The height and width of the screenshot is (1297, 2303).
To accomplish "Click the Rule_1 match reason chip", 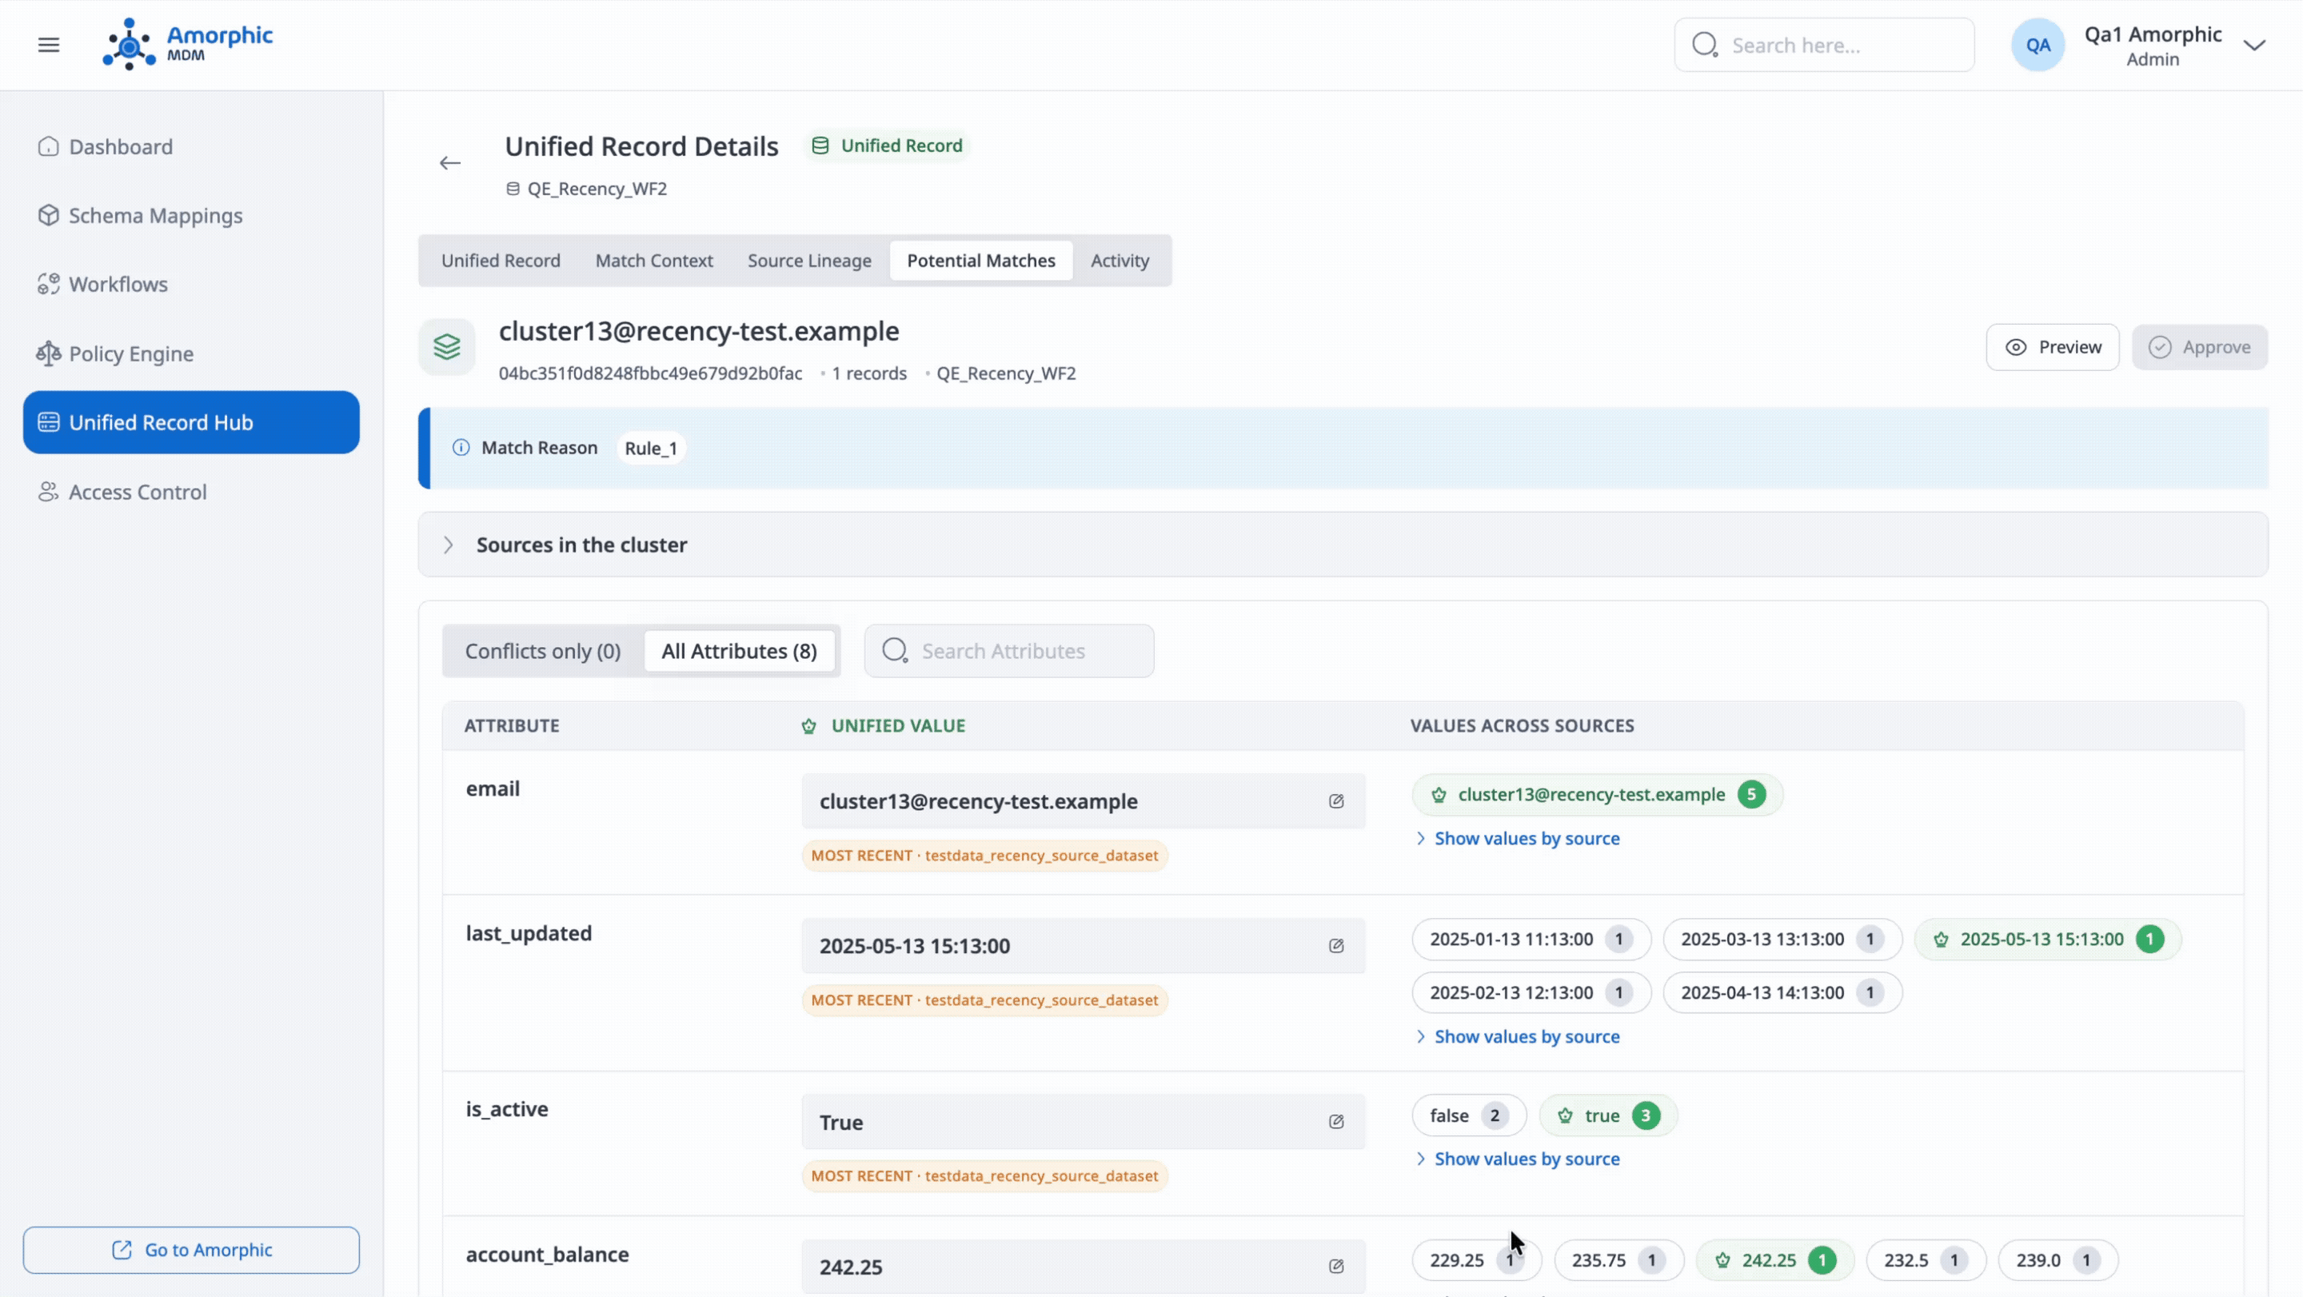I will (x=651, y=448).
